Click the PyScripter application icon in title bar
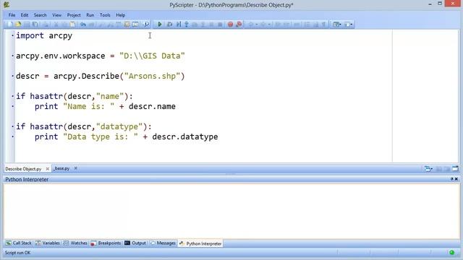The image size is (463, 260). [x=7, y=5]
